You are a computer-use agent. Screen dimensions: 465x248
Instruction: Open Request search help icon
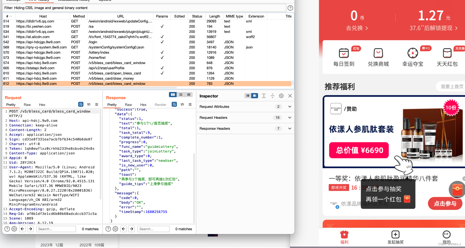coord(7,229)
